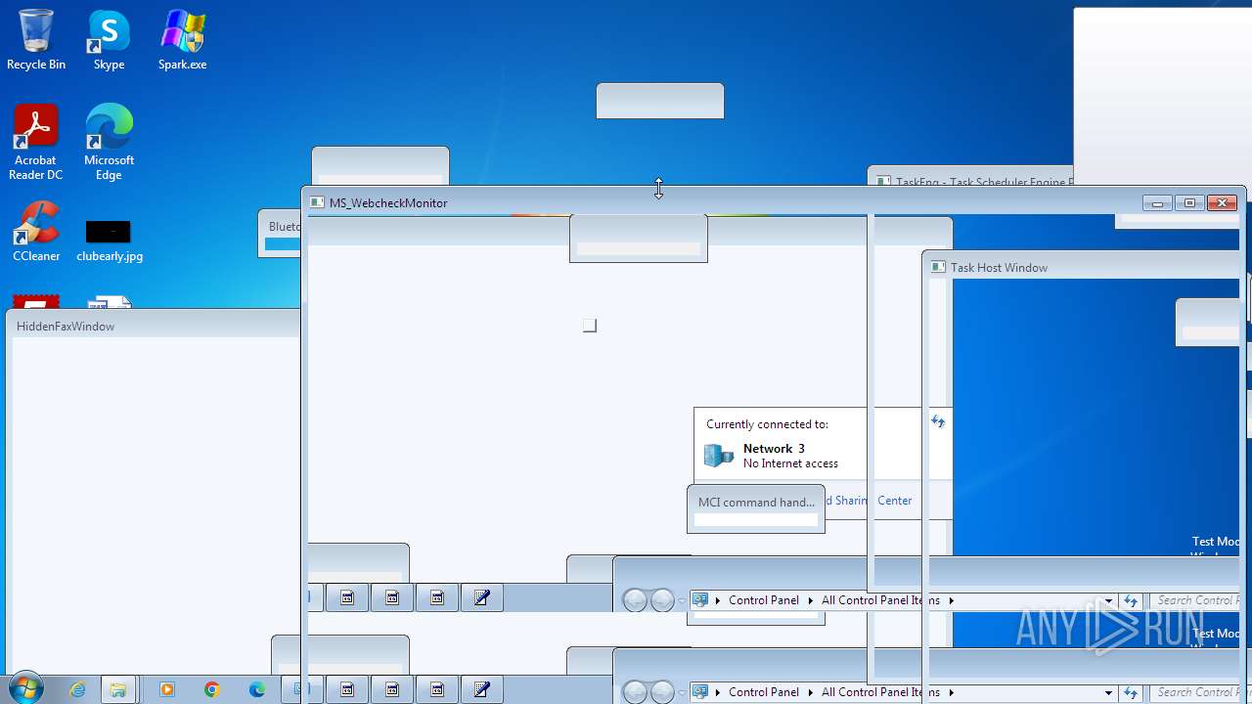Expand the arrow after Control Panel in the upper breadcrumb
Viewport: 1252px width, 704px height.
(x=810, y=600)
